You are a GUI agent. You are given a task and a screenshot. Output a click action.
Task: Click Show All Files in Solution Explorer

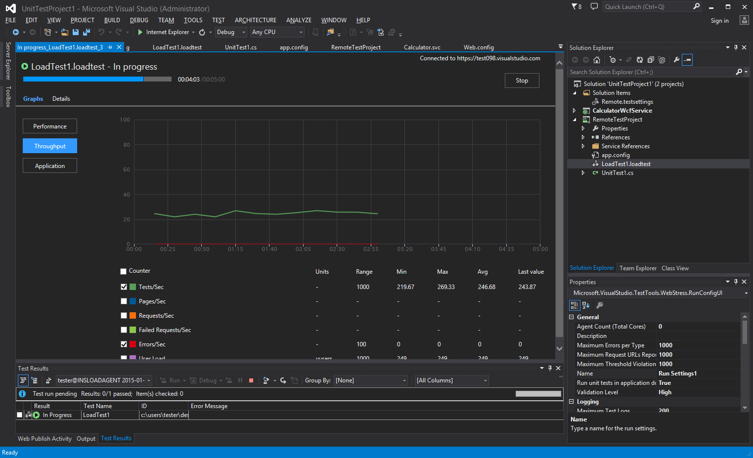(x=662, y=60)
